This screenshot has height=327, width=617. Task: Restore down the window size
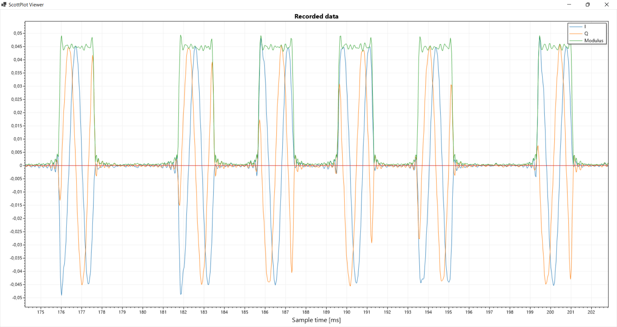pyautogui.click(x=588, y=4)
